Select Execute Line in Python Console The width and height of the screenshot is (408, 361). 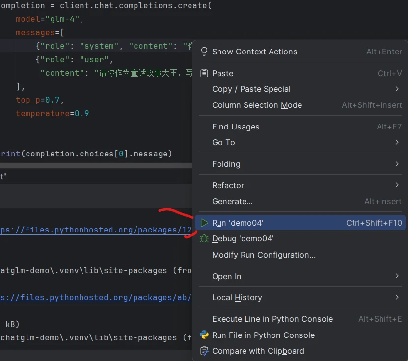pos(272,319)
